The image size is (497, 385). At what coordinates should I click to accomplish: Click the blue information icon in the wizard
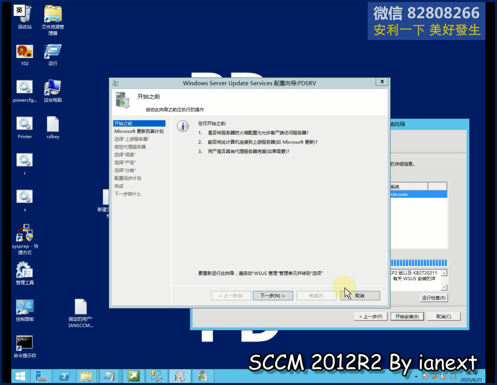click(x=183, y=126)
